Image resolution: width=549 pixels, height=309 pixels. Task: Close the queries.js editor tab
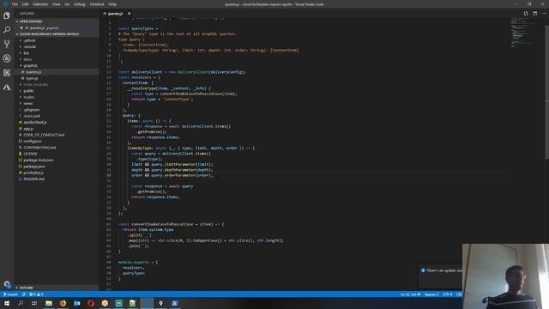(x=130, y=14)
